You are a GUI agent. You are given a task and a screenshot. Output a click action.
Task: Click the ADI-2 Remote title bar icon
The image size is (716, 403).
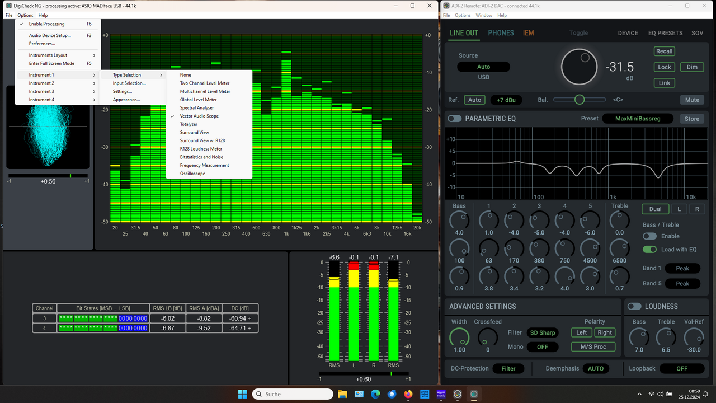pyautogui.click(x=446, y=6)
